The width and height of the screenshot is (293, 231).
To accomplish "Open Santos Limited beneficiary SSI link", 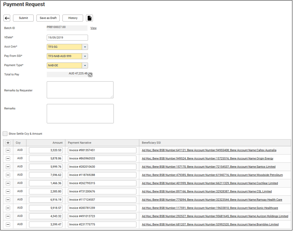I will coord(208,167).
